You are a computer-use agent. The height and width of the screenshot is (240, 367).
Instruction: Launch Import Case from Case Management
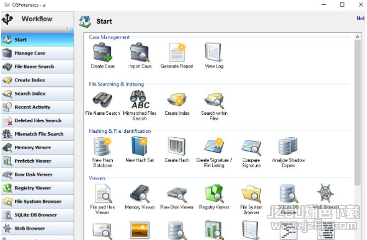point(140,52)
